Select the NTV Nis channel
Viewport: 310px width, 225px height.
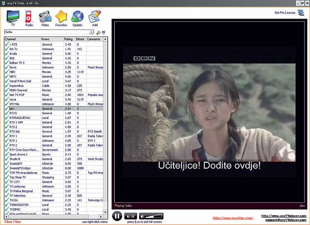point(53,104)
